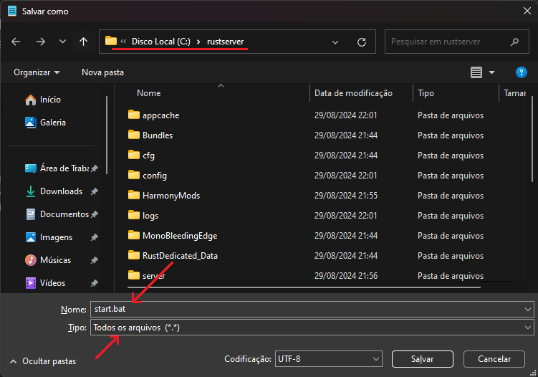The width and height of the screenshot is (538, 377).
Task: Open Galeria in the sidebar
Action: pos(45,123)
